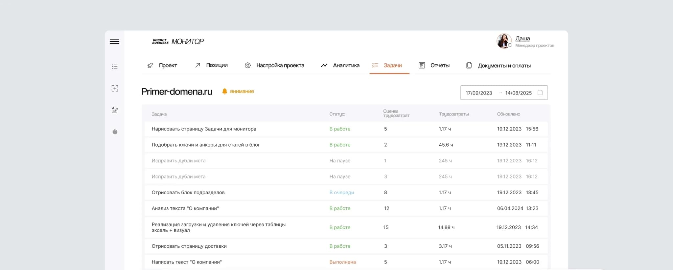This screenshot has height=270, width=673.
Task: Click the flame icon in sidebar
Action: click(115, 132)
